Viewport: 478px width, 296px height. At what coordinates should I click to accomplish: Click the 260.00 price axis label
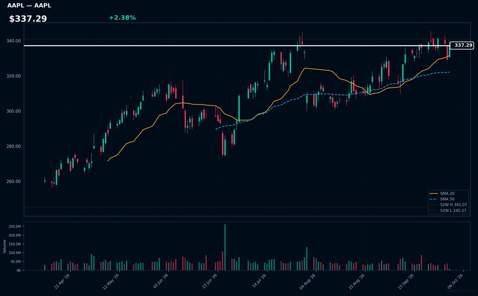(14, 181)
